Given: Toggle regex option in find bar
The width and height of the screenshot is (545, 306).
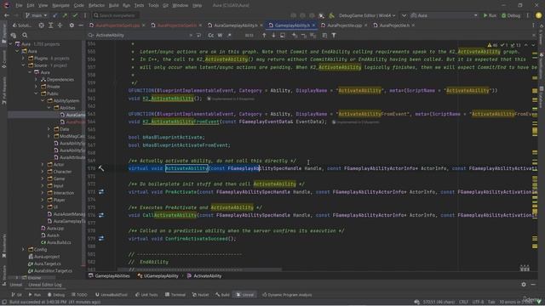Looking at the screenshot, I should click(229, 35).
